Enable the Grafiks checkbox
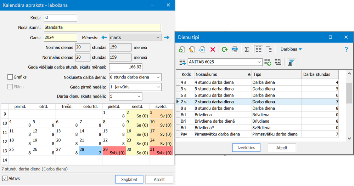354x186 pixels. point(10,77)
